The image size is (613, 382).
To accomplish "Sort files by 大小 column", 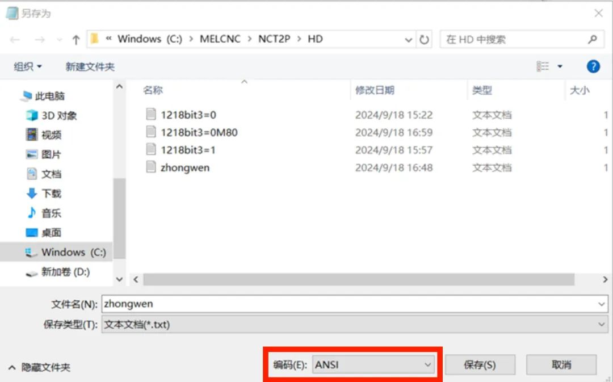I will click(x=580, y=90).
